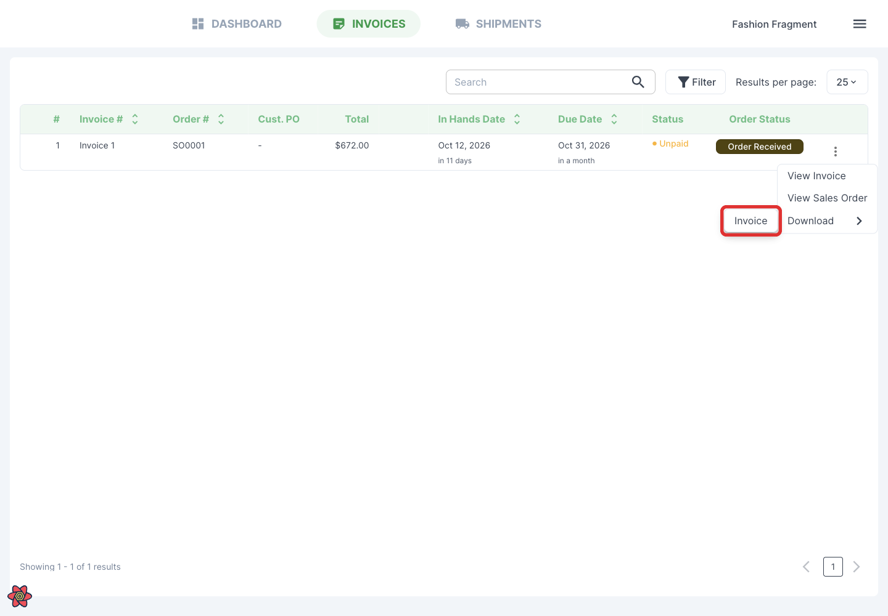Image resolution: width=888 pixels, height=616 pixels.
Task: Choose Invoice in Download submenu
Action: click(x=751, y=221)
